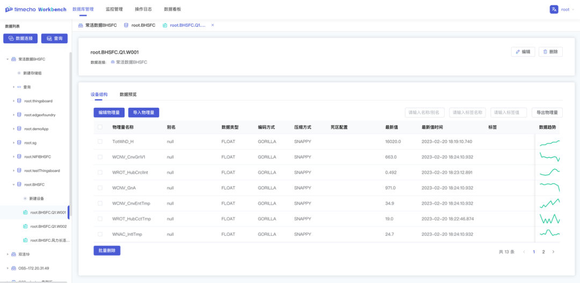Open 数据看板 in top menu

click(172, 9)
